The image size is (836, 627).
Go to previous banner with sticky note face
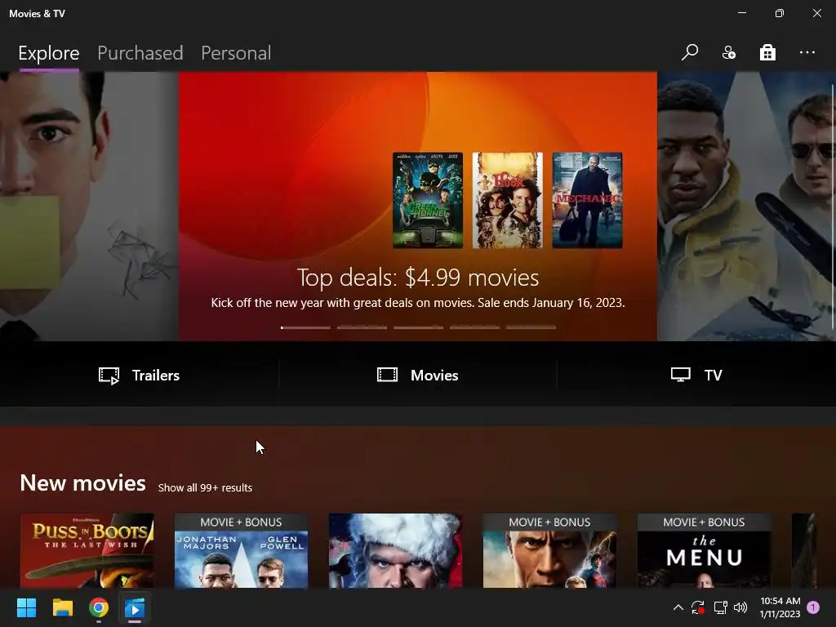(x=88, y=207)
